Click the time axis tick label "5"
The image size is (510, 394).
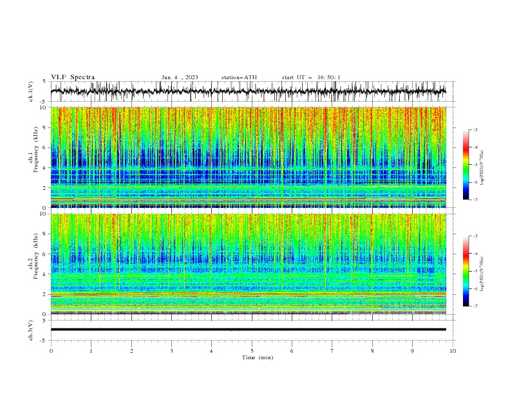(252, 351)
